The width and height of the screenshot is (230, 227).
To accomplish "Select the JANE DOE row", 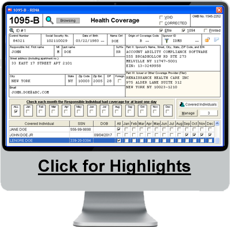I will pos(112,129).
